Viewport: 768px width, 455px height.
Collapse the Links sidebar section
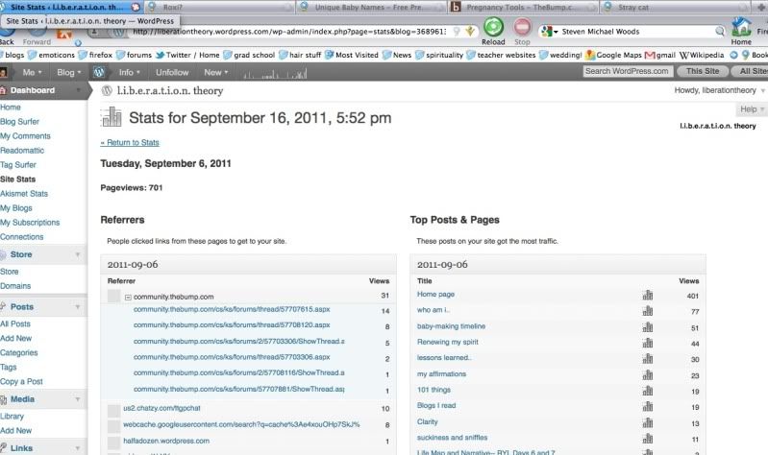click(78, 448)
